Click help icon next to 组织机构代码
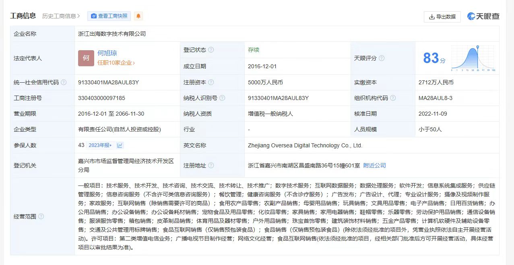This screenshot has height=265, width=514. (x=393, y=98)
